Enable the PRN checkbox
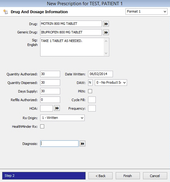Image resolution: width=170 pixels, height=182 pixels. tap(90, 91)
